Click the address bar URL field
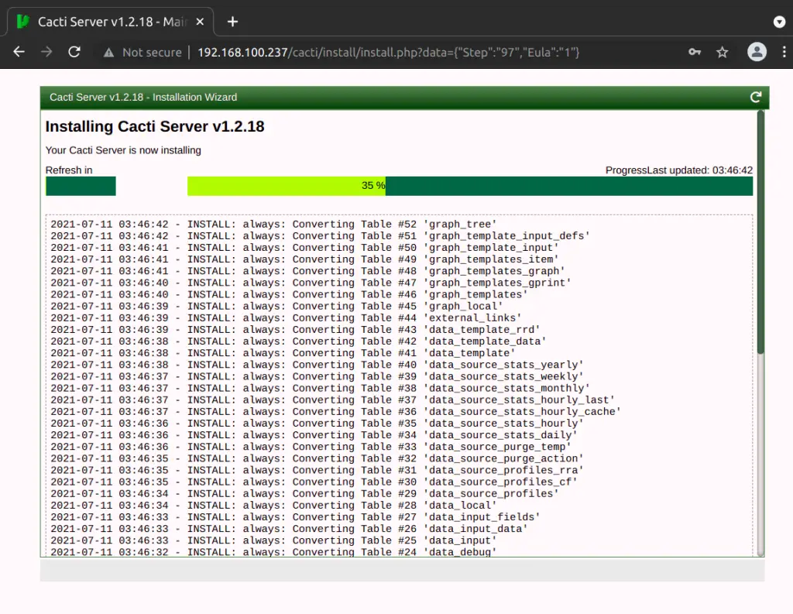793x614 pixels. pyautogui.click(x=387, y=52)
